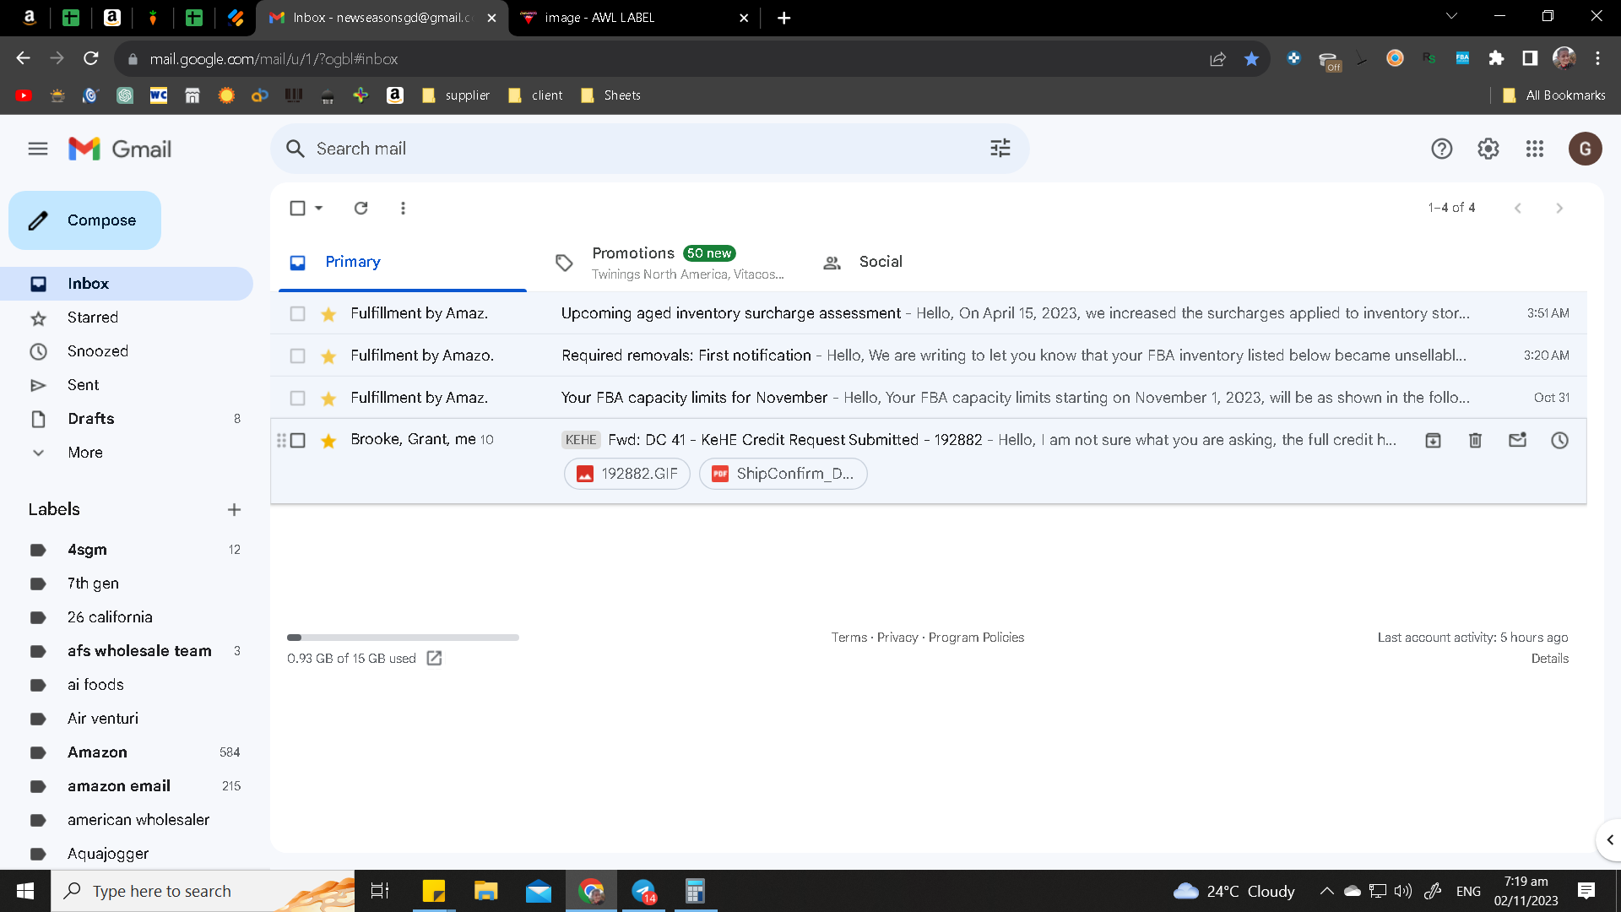Viewport: 1621px width, 912px height.
Task: Open YouTube bookmark icon
Action: (24, 95)
